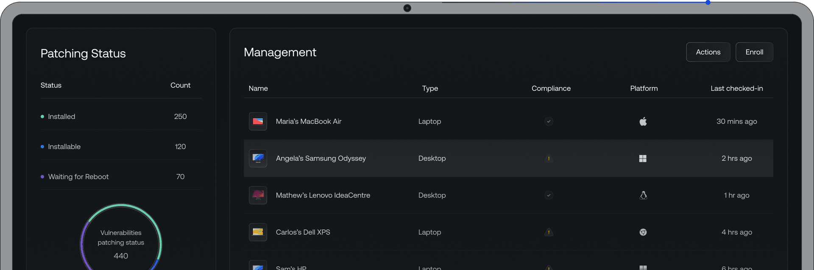
Task: Click warning icon for Carlos's Dell XPS
Action: point(549,232)
